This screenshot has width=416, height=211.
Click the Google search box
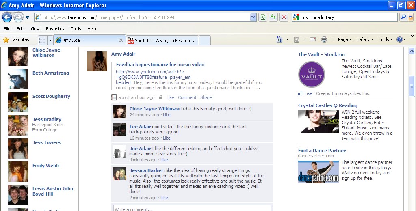[345, 17]
